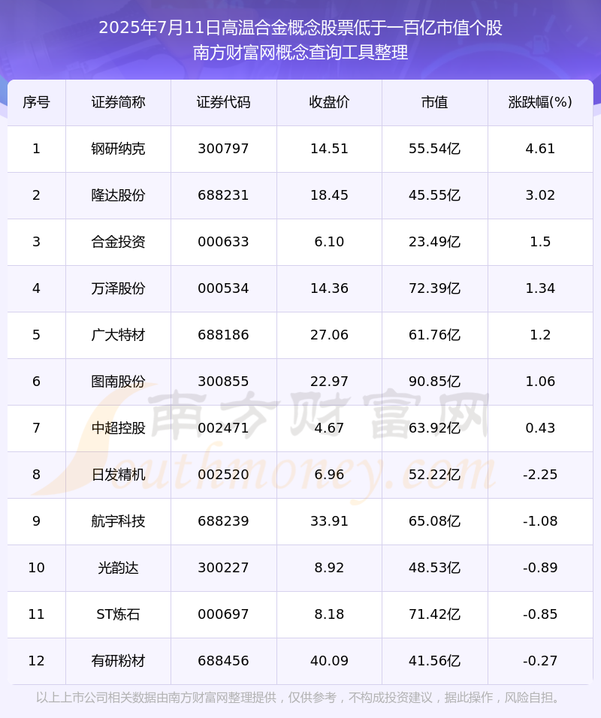Click the title line 南方财富网概念查询工具整理
This screenshot has height=718, width=601.
tap(300, 53)
